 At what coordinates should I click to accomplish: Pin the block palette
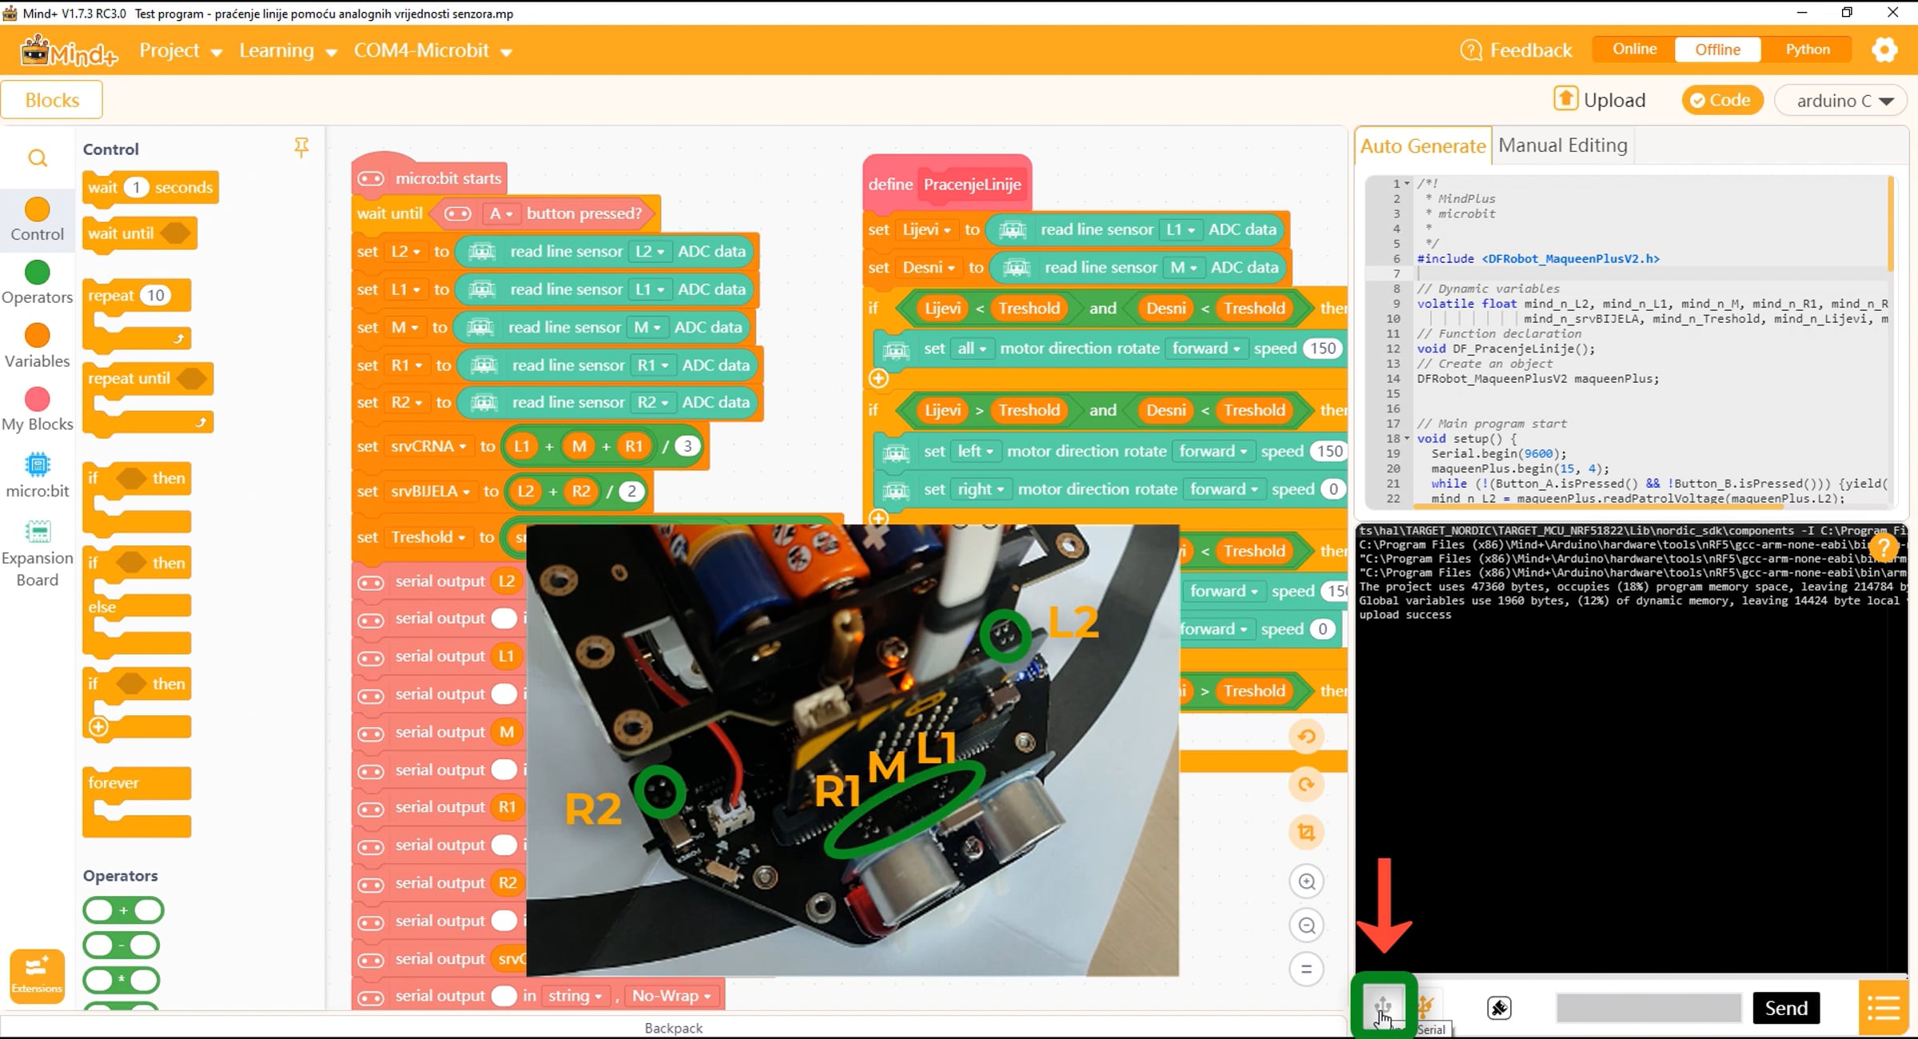pyautogui.click(x=301, y=147)
